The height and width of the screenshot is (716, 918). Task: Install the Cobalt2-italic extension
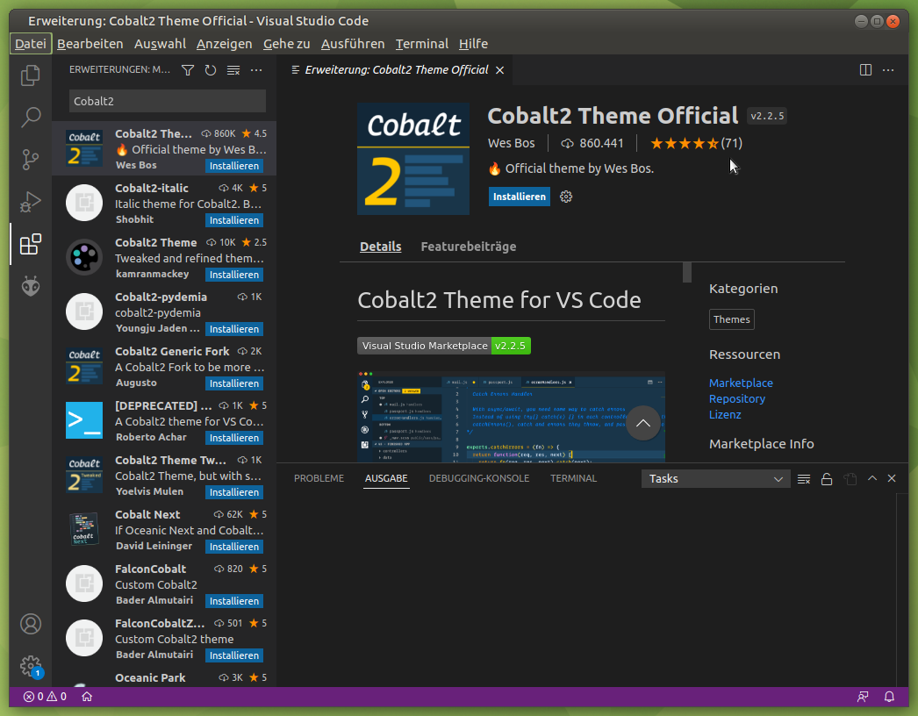click(x=234, y=220)
